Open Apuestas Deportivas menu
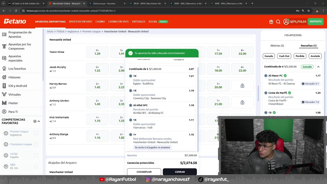 pos(50,22)
